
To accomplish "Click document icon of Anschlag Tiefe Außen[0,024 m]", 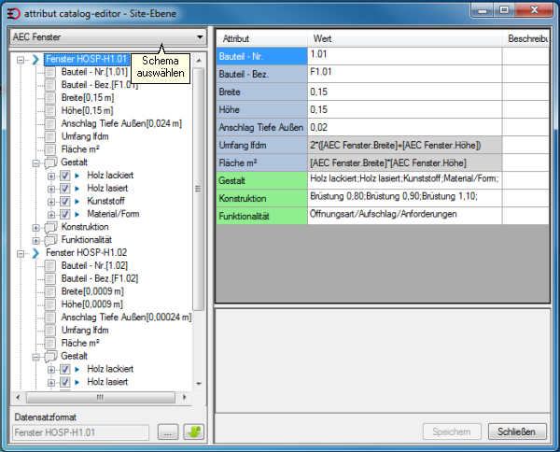I will (50, 123).
